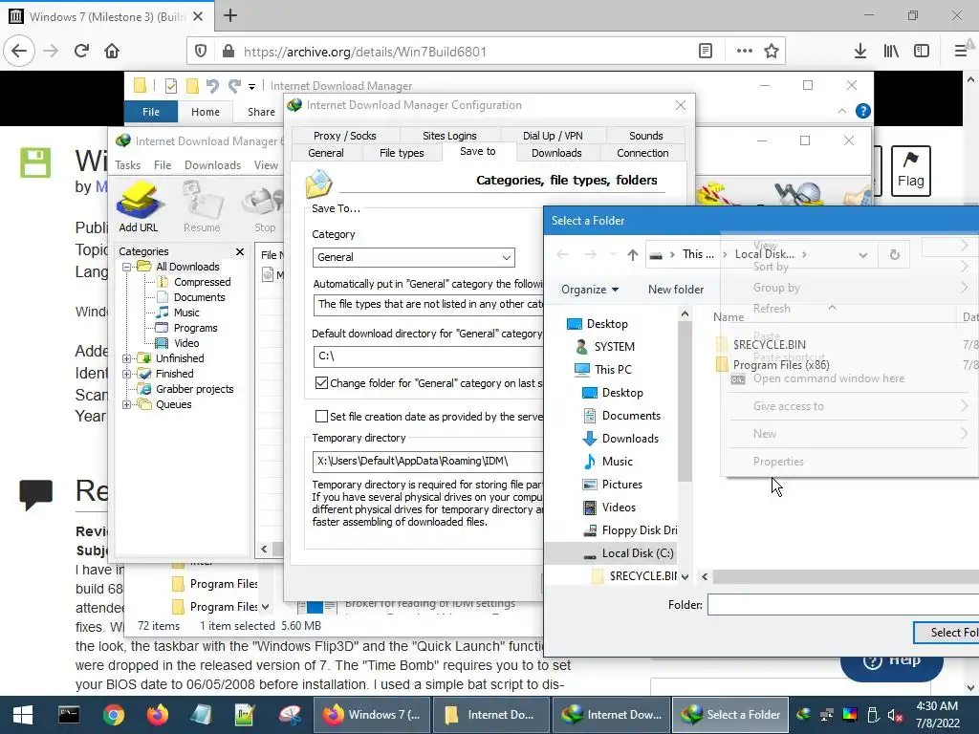Open Command Prompt from the taskbar
Image resolution: width=979 pixels, height=734 pixels.
click(x=69, y=715)
